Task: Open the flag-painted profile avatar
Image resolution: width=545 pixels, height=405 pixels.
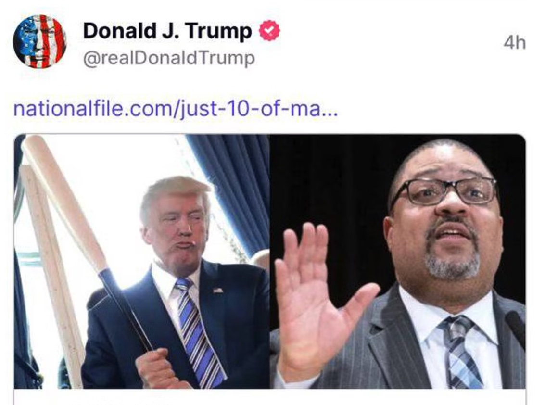Action: pos(39,42)
